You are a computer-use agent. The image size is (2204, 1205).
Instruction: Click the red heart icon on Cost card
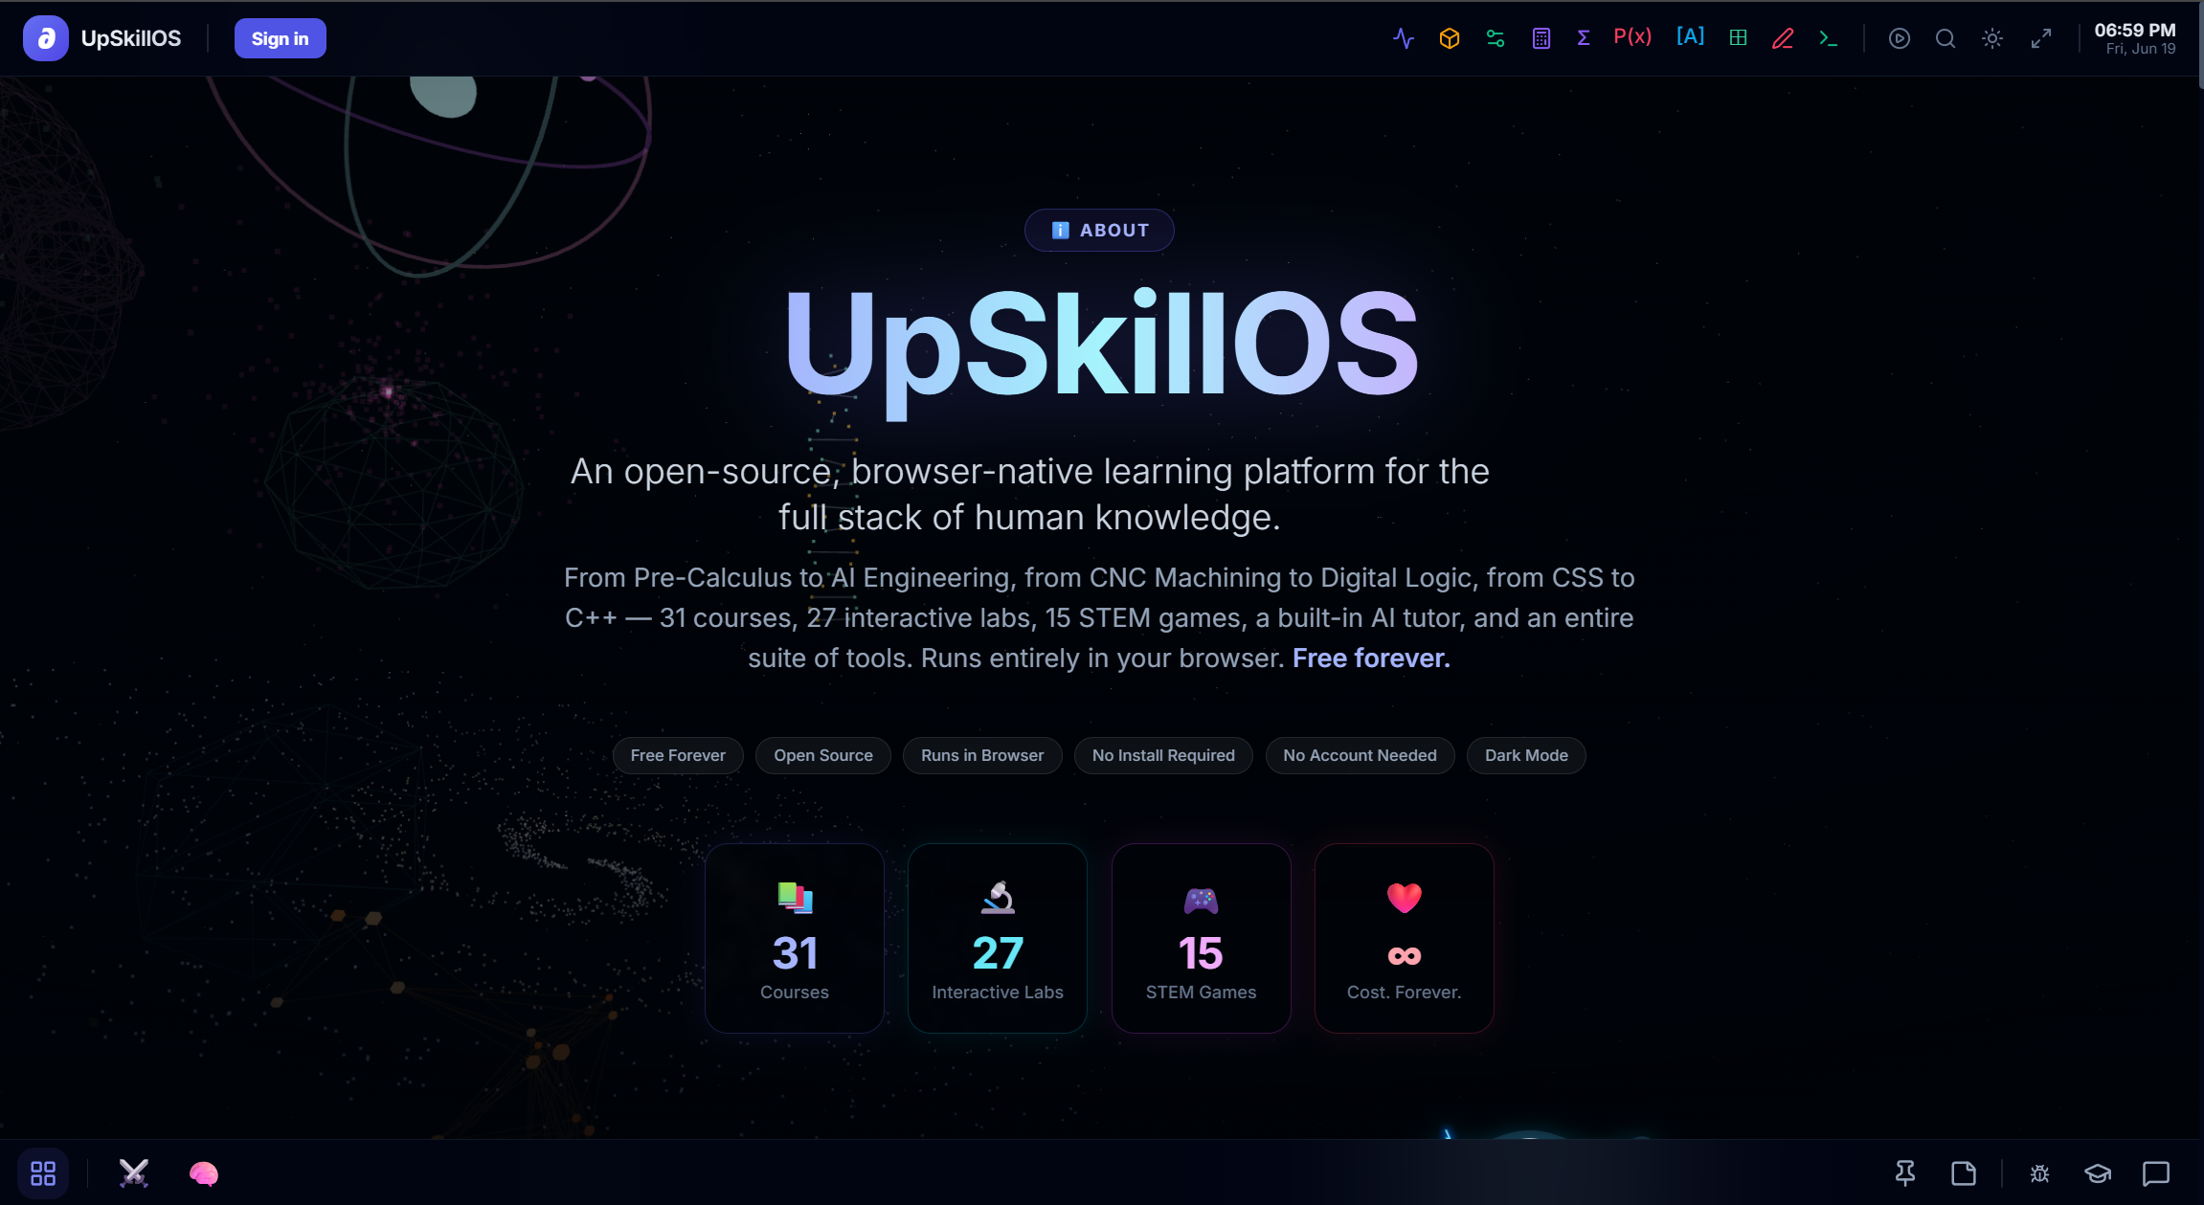1405,898
